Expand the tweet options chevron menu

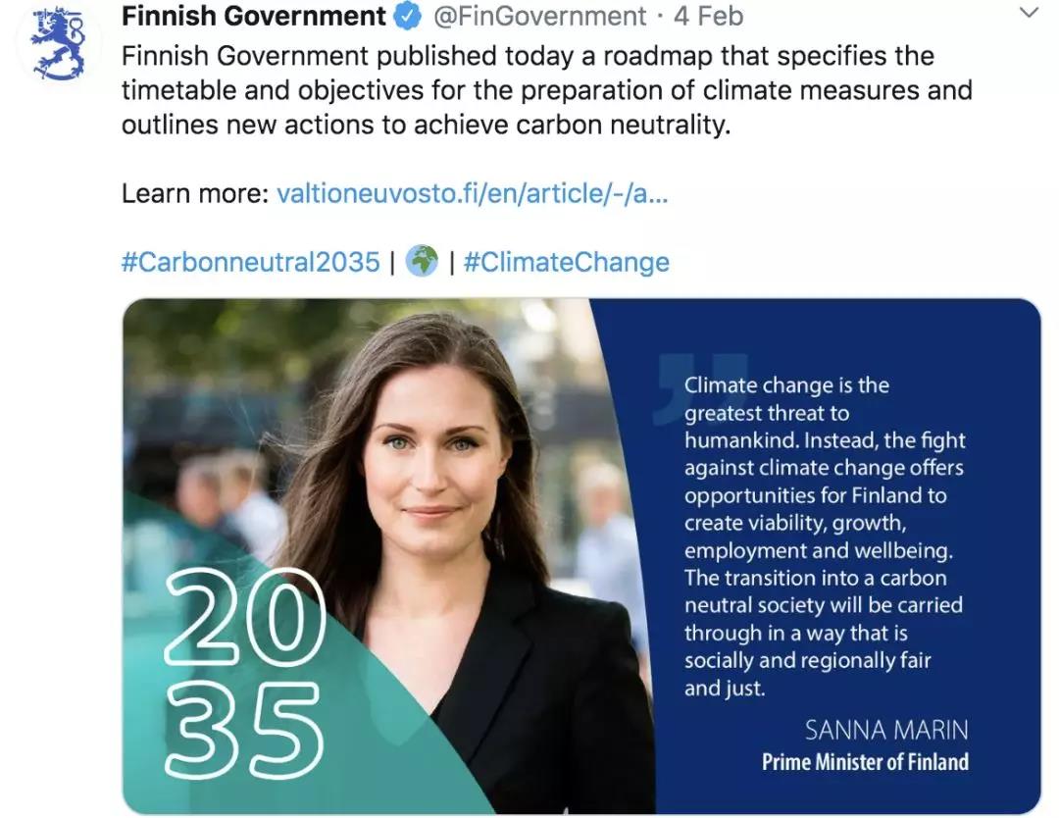1029,12
